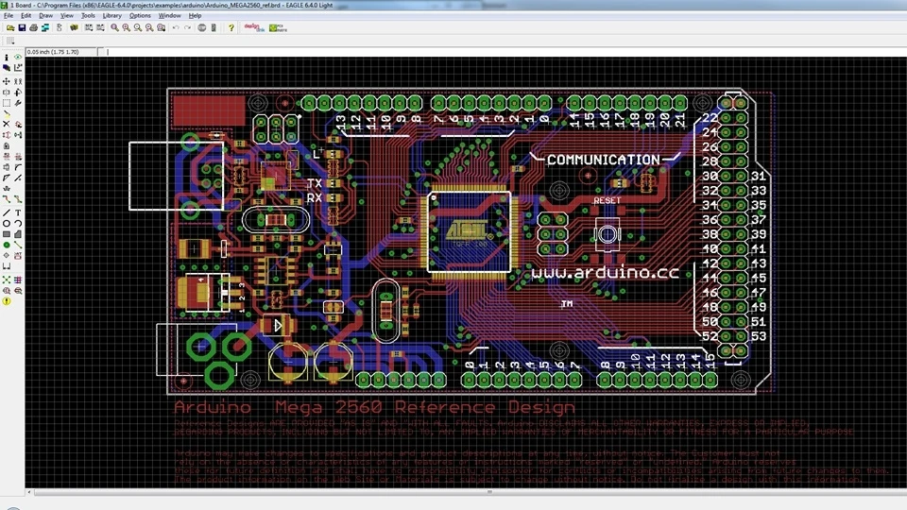Select the green Via tool
The image size is (907, 510).
7,245
